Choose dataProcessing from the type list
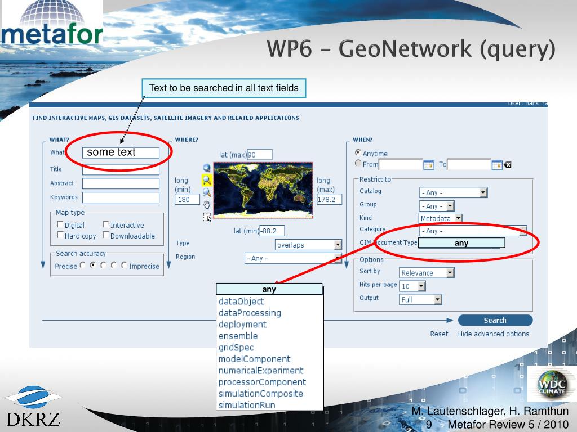The image size is (577, 432). pyautogui.click(x=250, y=313)
